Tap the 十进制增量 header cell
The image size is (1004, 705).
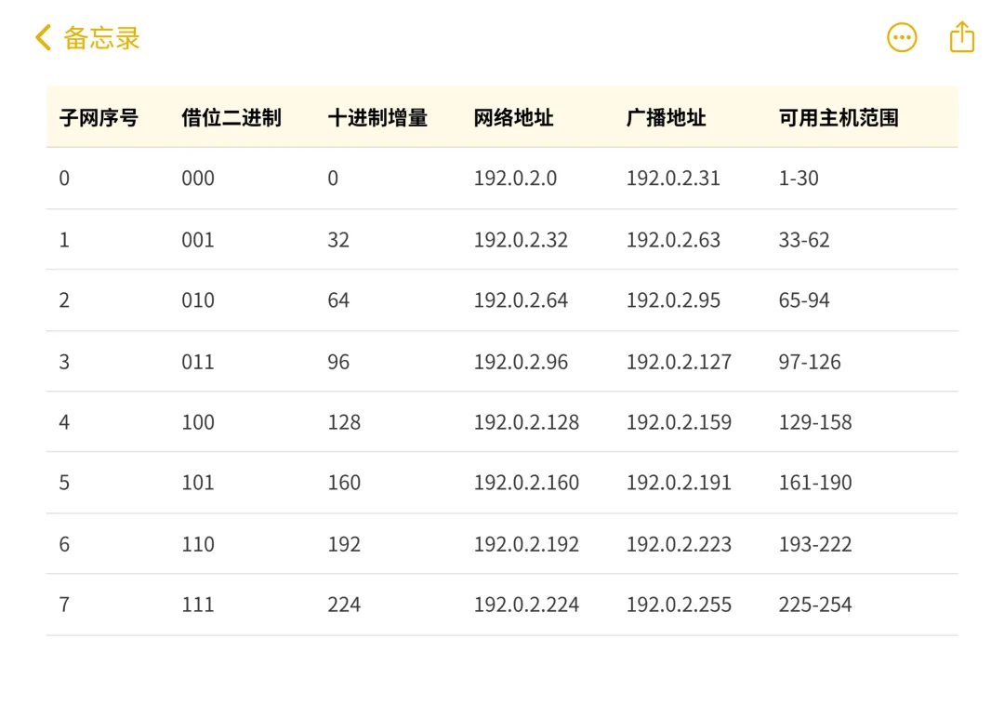[x=377, y=118]
